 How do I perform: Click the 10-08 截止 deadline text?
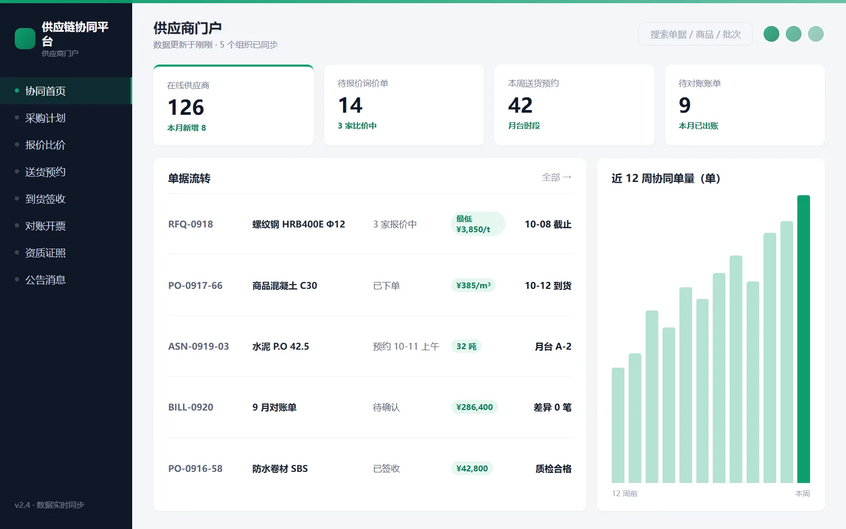click(x=548, y=224)
